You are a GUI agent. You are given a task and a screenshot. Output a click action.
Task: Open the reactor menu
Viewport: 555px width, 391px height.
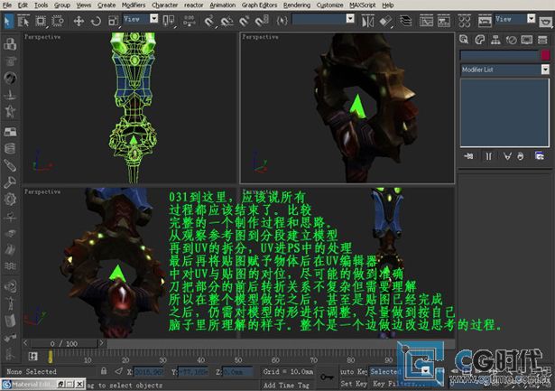click(x=193, y=5)
